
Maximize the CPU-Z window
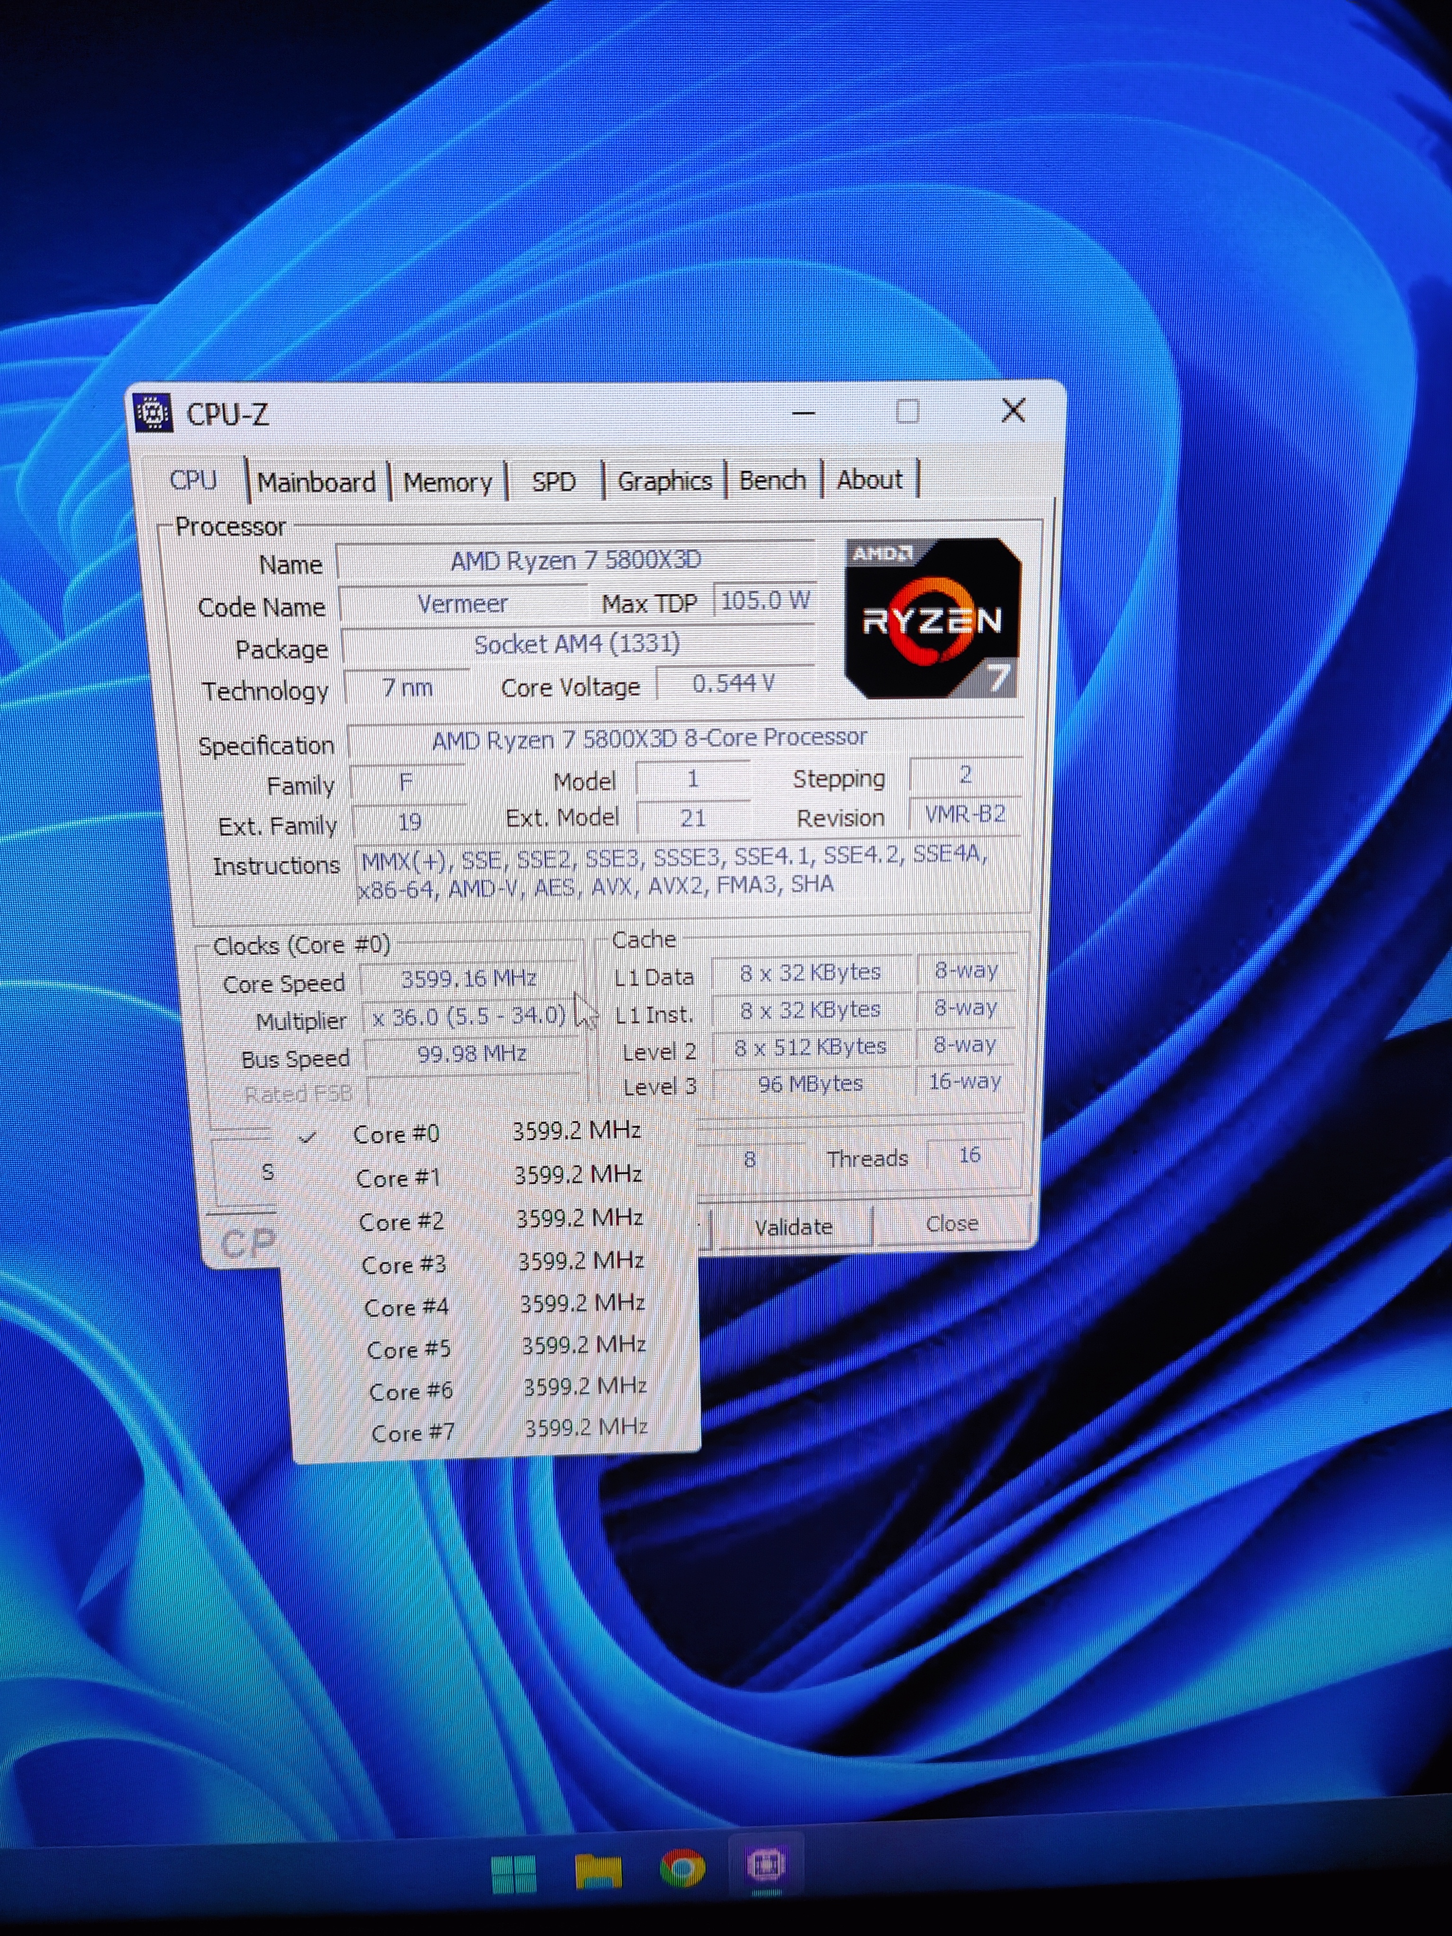907,411
